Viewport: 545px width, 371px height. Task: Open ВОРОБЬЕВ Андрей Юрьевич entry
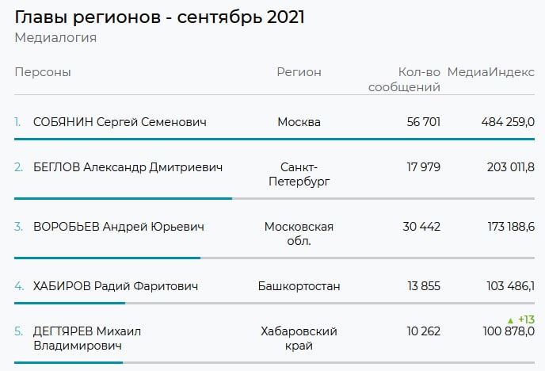point(119,227)
